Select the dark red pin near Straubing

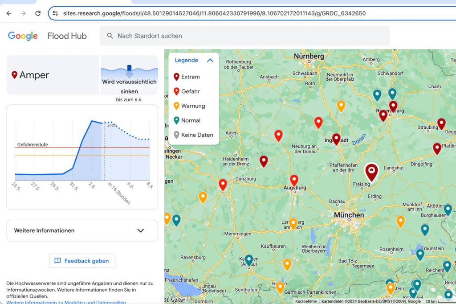(x=441, y=124)
